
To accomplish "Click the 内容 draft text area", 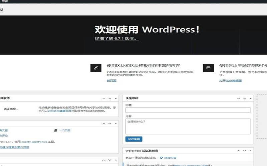I will [188, 126].
